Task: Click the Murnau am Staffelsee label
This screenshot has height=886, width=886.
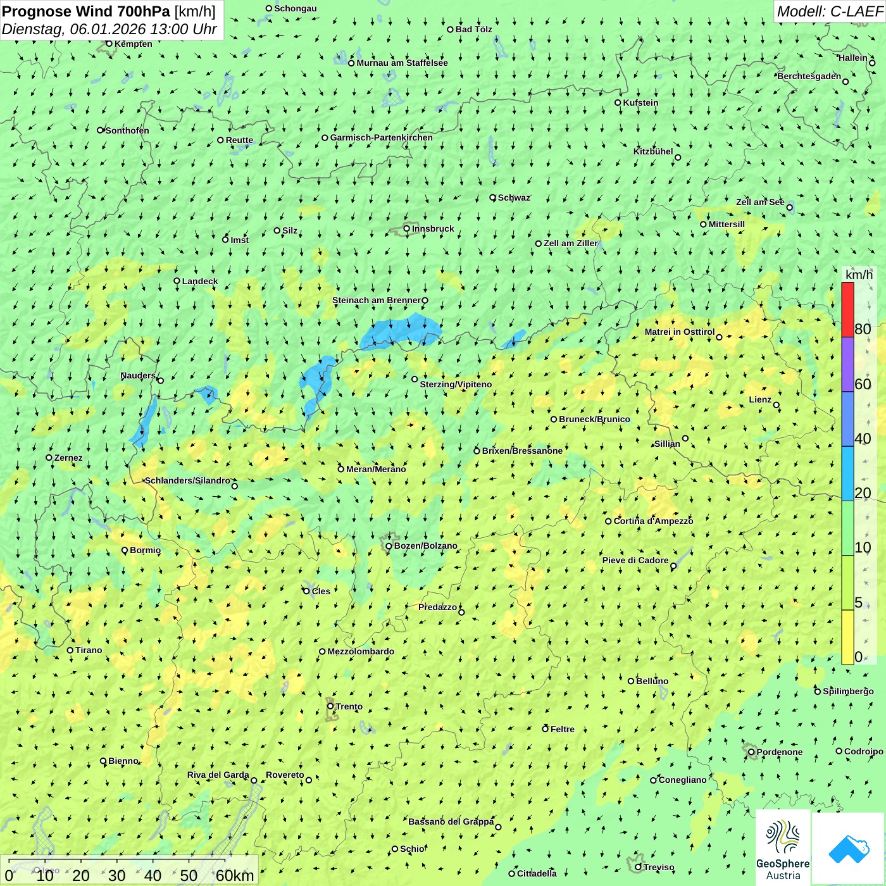Action: click(402, 63)
